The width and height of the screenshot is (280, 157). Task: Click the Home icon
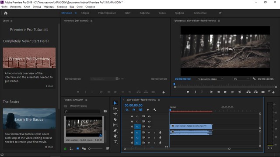click(x=6, y=13)
